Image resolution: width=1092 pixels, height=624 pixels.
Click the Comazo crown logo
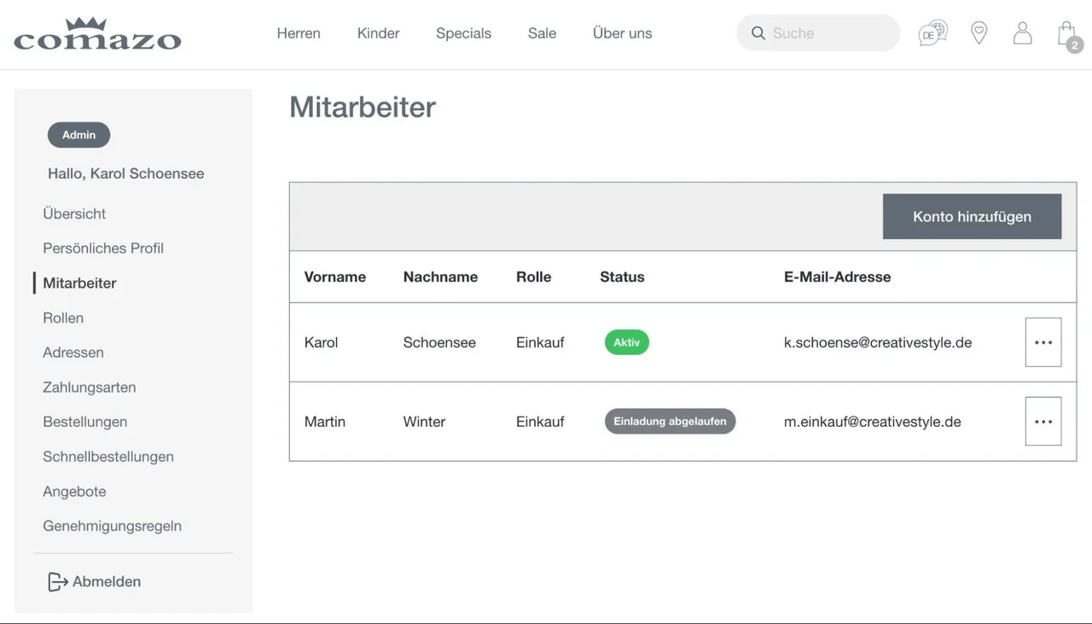pyautogui.click(x=97, y=33)
